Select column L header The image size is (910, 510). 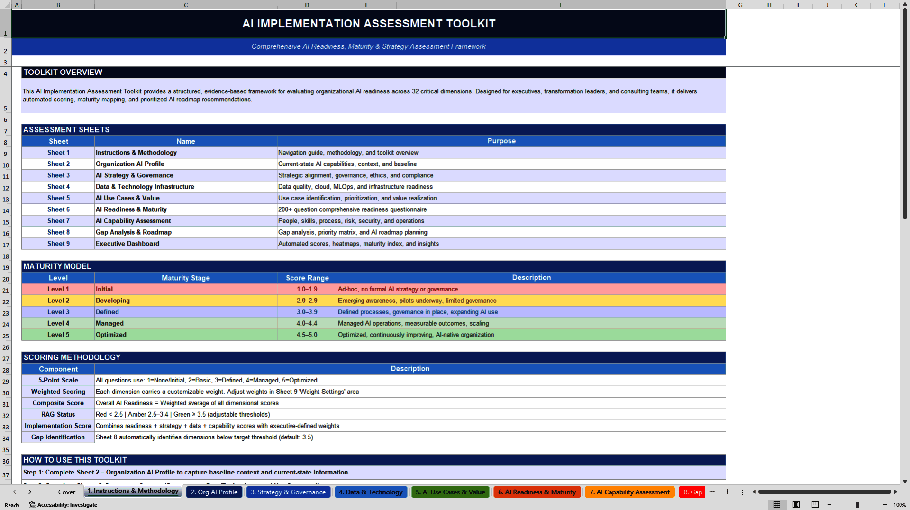click(x=884, y=5)
